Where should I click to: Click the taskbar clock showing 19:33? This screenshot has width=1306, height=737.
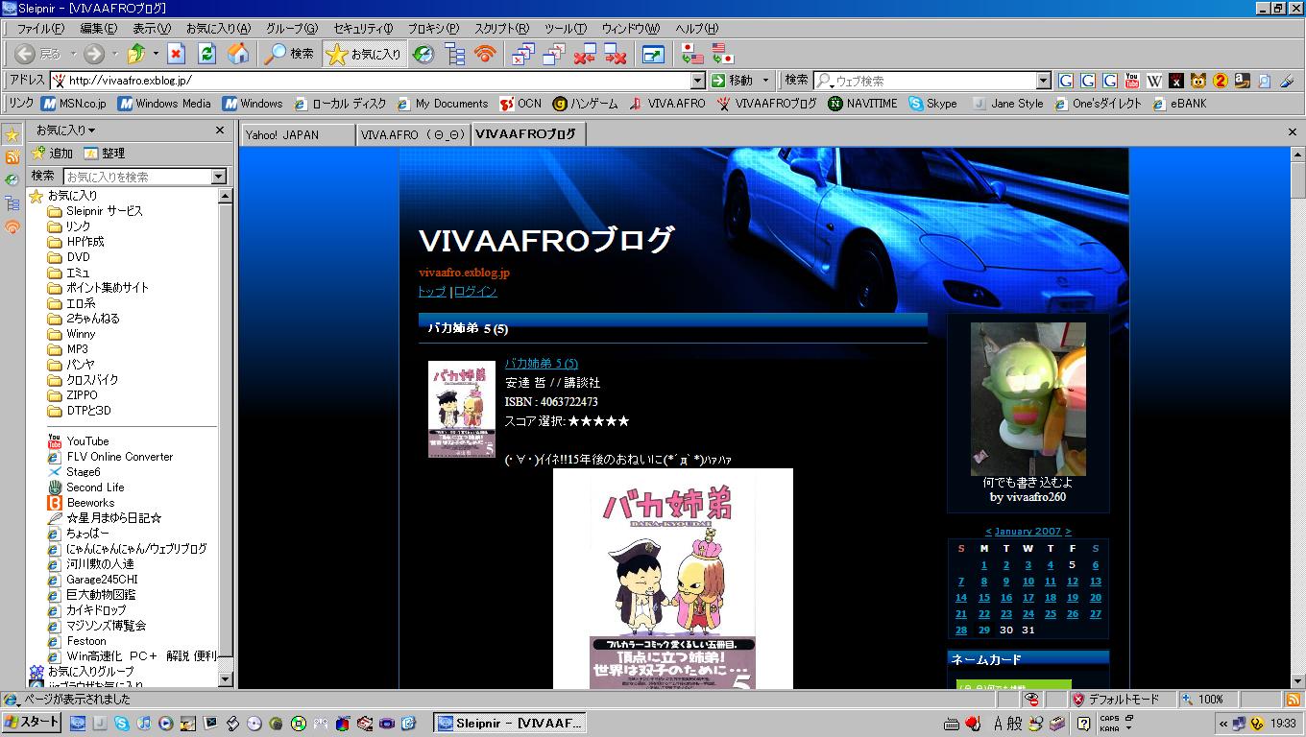point(1282,724)
